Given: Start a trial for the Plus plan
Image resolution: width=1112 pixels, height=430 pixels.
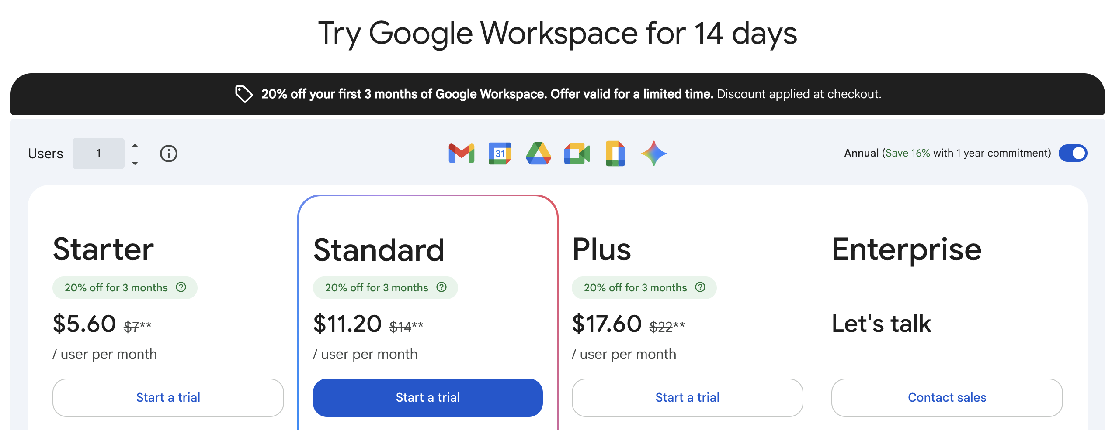Looking at the screenshot, I should coord(687,397).
